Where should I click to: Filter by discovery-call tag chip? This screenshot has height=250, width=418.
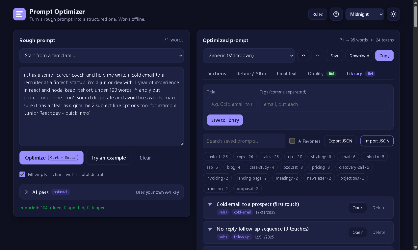[354, 167]
